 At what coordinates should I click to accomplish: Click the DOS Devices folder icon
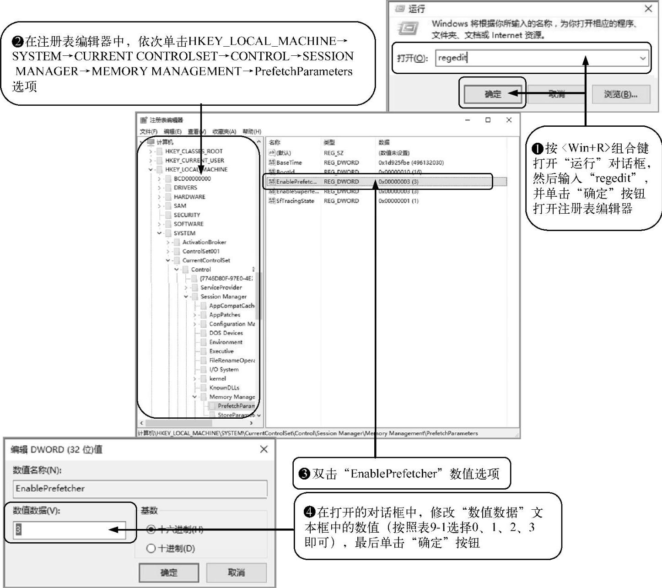[x=204, y=333]
